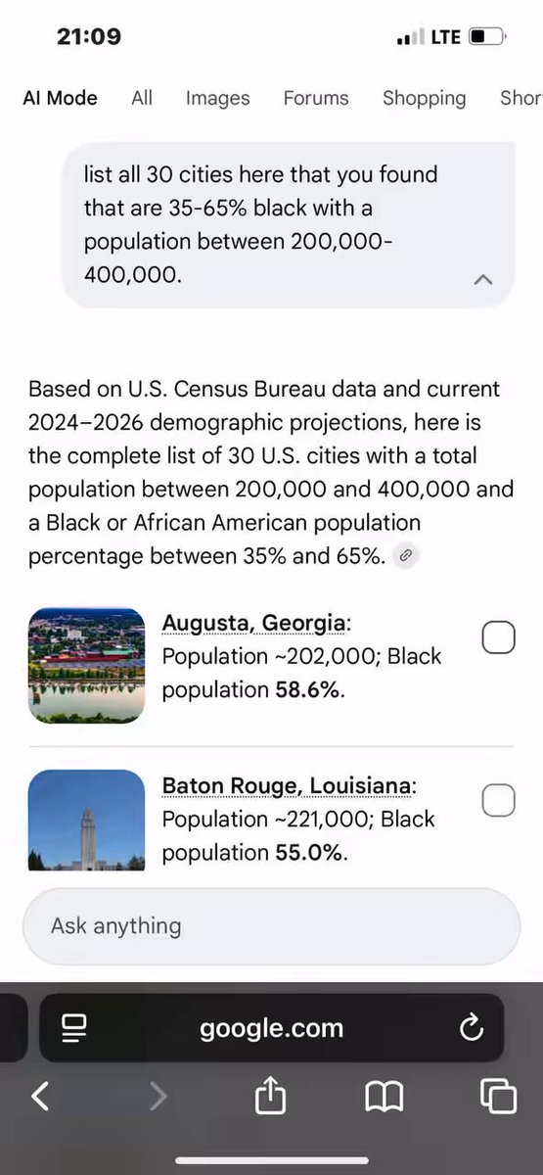543x1175 pixels.
Task: Open the Baton Rouge, Louisiana link
Action: point(289,785)
